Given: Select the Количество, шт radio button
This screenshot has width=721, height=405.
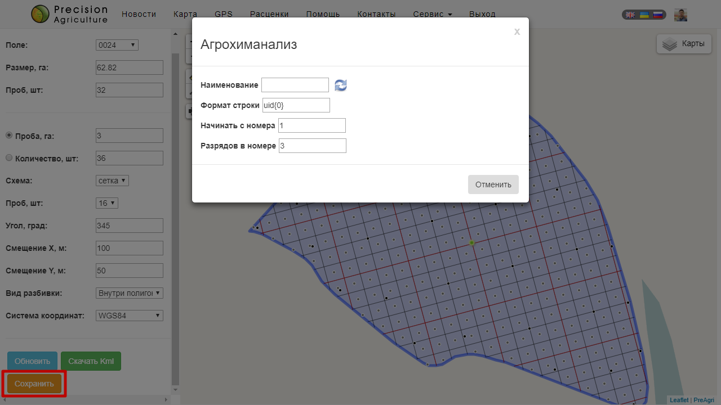Looking at the screenshot, I should (9, 158).
